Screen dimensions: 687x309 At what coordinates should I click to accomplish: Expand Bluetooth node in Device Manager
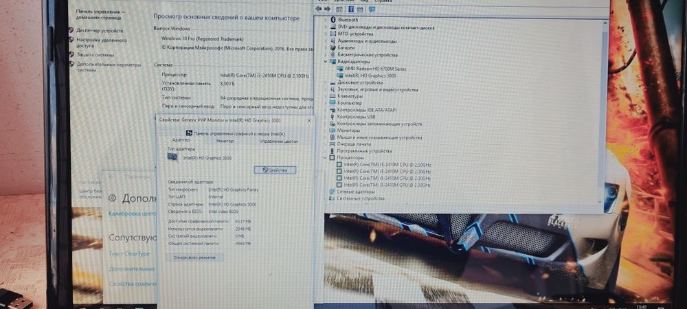point(326,20)
